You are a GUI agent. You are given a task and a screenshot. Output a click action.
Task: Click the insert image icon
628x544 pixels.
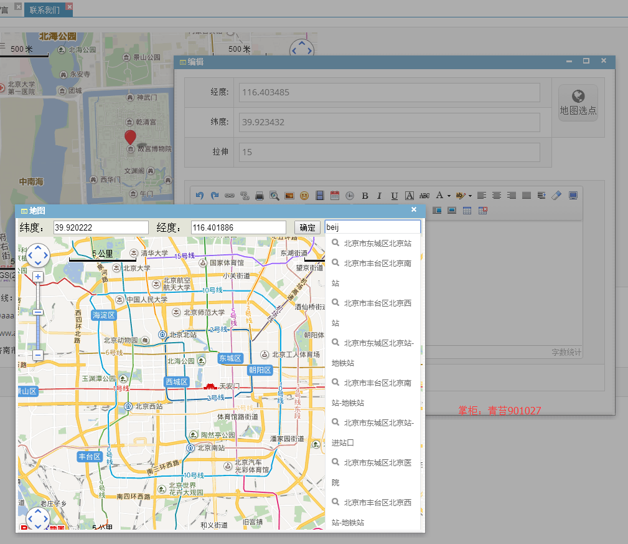click(x=289, y=196)
